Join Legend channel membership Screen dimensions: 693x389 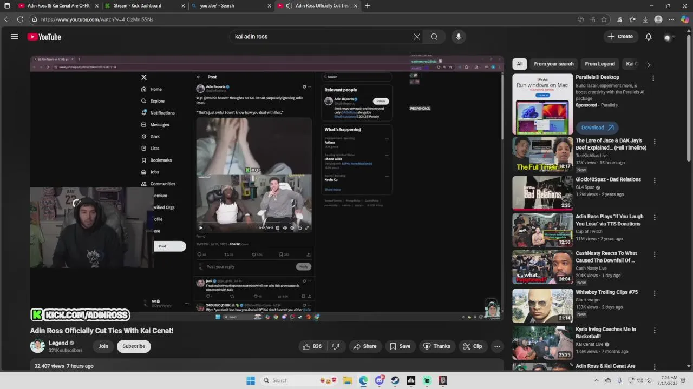point(103,346)
